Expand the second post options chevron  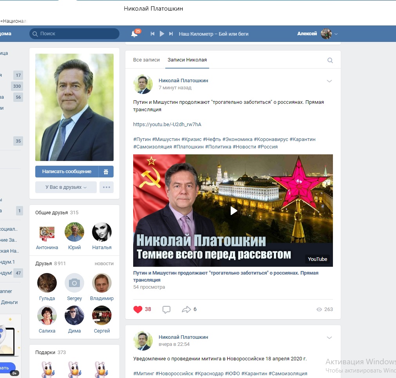click(x=329, y=338)
